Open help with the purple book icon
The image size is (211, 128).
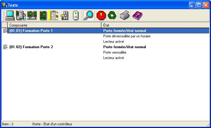tap(137, 15)
